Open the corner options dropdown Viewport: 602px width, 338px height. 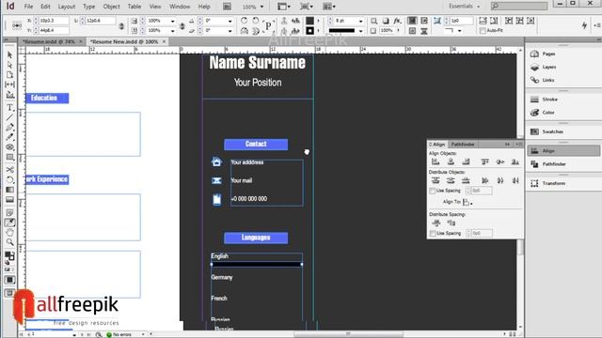point(460,31)
